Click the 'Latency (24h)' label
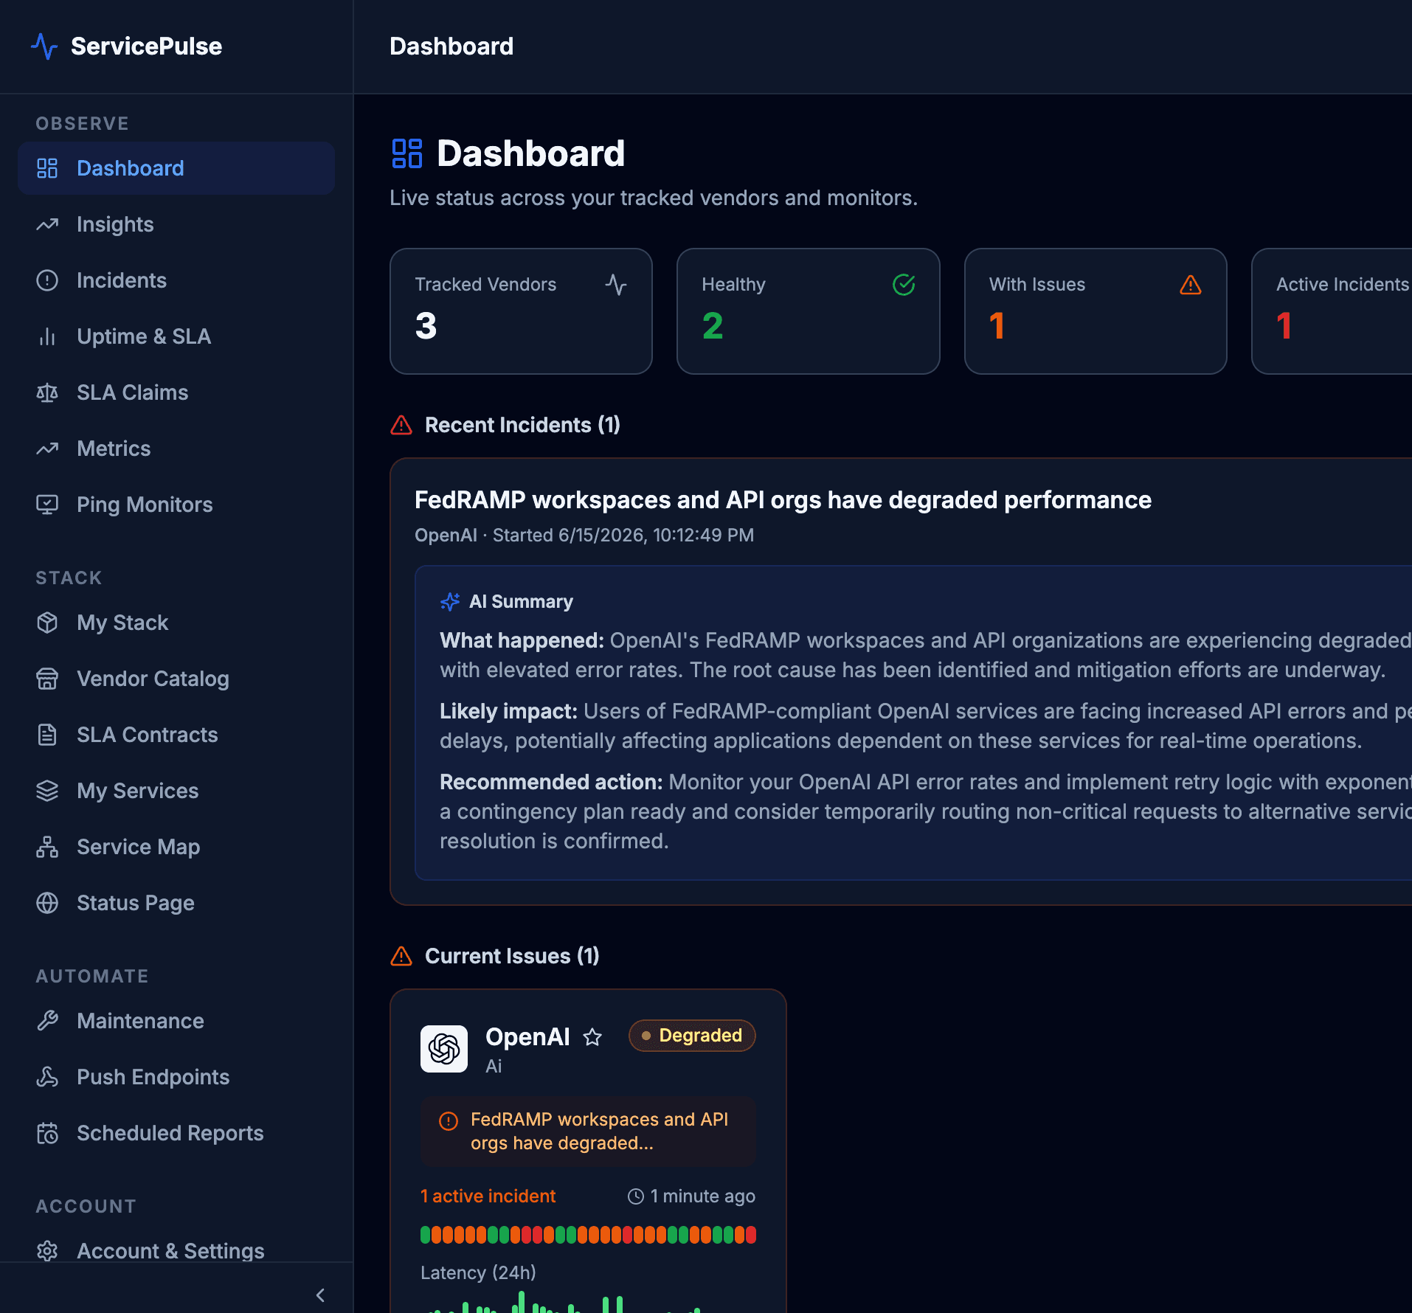Image resolution: width=1412 pixels, height=1313 pixels. tap(478, 1272)
